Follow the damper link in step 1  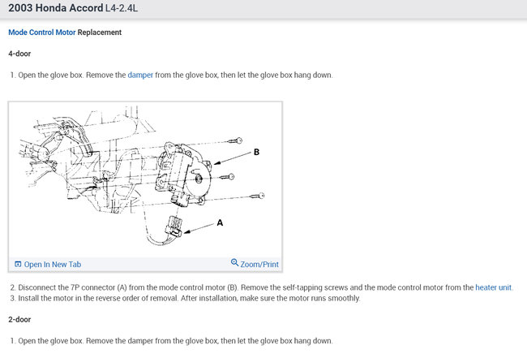140,75
